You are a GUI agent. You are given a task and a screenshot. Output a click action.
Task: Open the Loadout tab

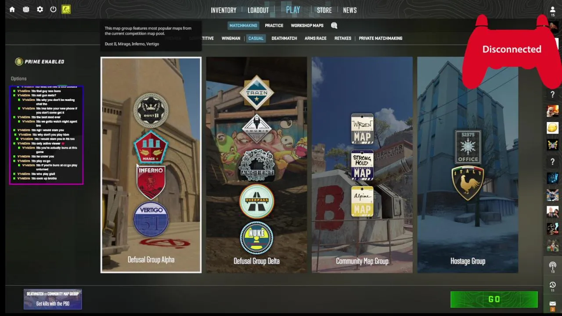258,10
